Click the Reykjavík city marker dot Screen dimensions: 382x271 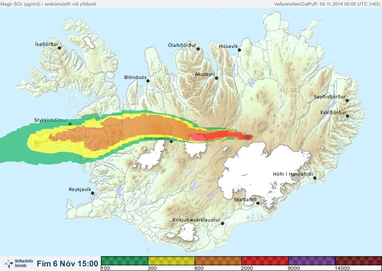pos(93,193)
